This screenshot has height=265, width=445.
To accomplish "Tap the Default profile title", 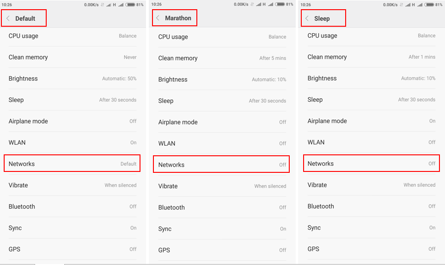I will 25,18.
